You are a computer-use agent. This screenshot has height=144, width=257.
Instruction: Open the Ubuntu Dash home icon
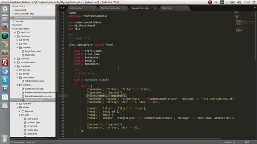pyautogui.click(x=5, y=10)
